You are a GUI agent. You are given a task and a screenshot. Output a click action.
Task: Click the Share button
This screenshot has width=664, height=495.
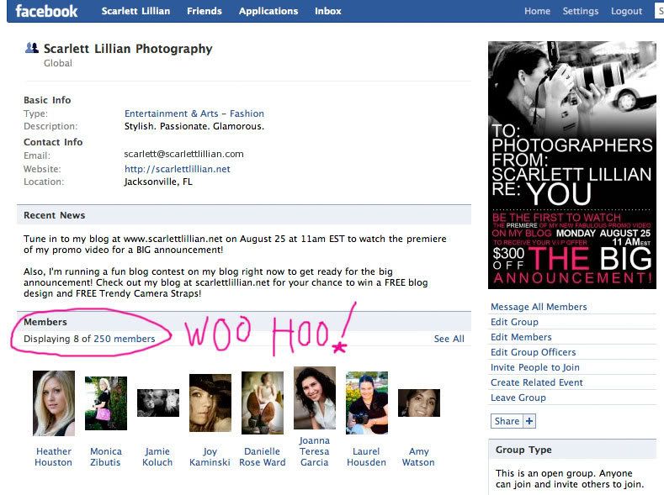coord(507,421)
